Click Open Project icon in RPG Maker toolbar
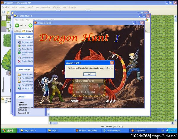 tap(8, 12)
